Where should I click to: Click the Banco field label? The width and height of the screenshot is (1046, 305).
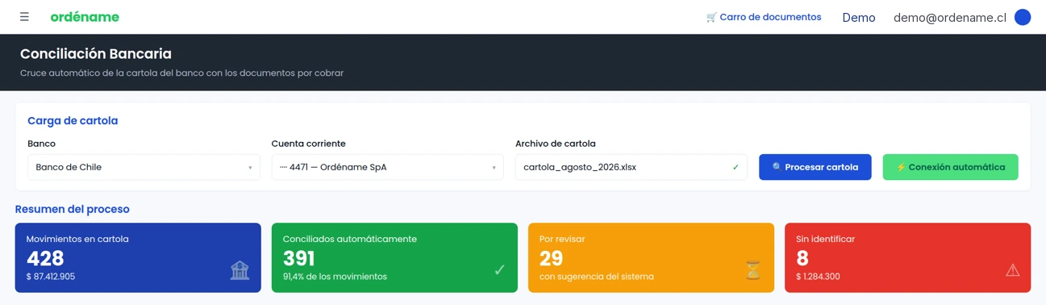click(x=41, y=144)
